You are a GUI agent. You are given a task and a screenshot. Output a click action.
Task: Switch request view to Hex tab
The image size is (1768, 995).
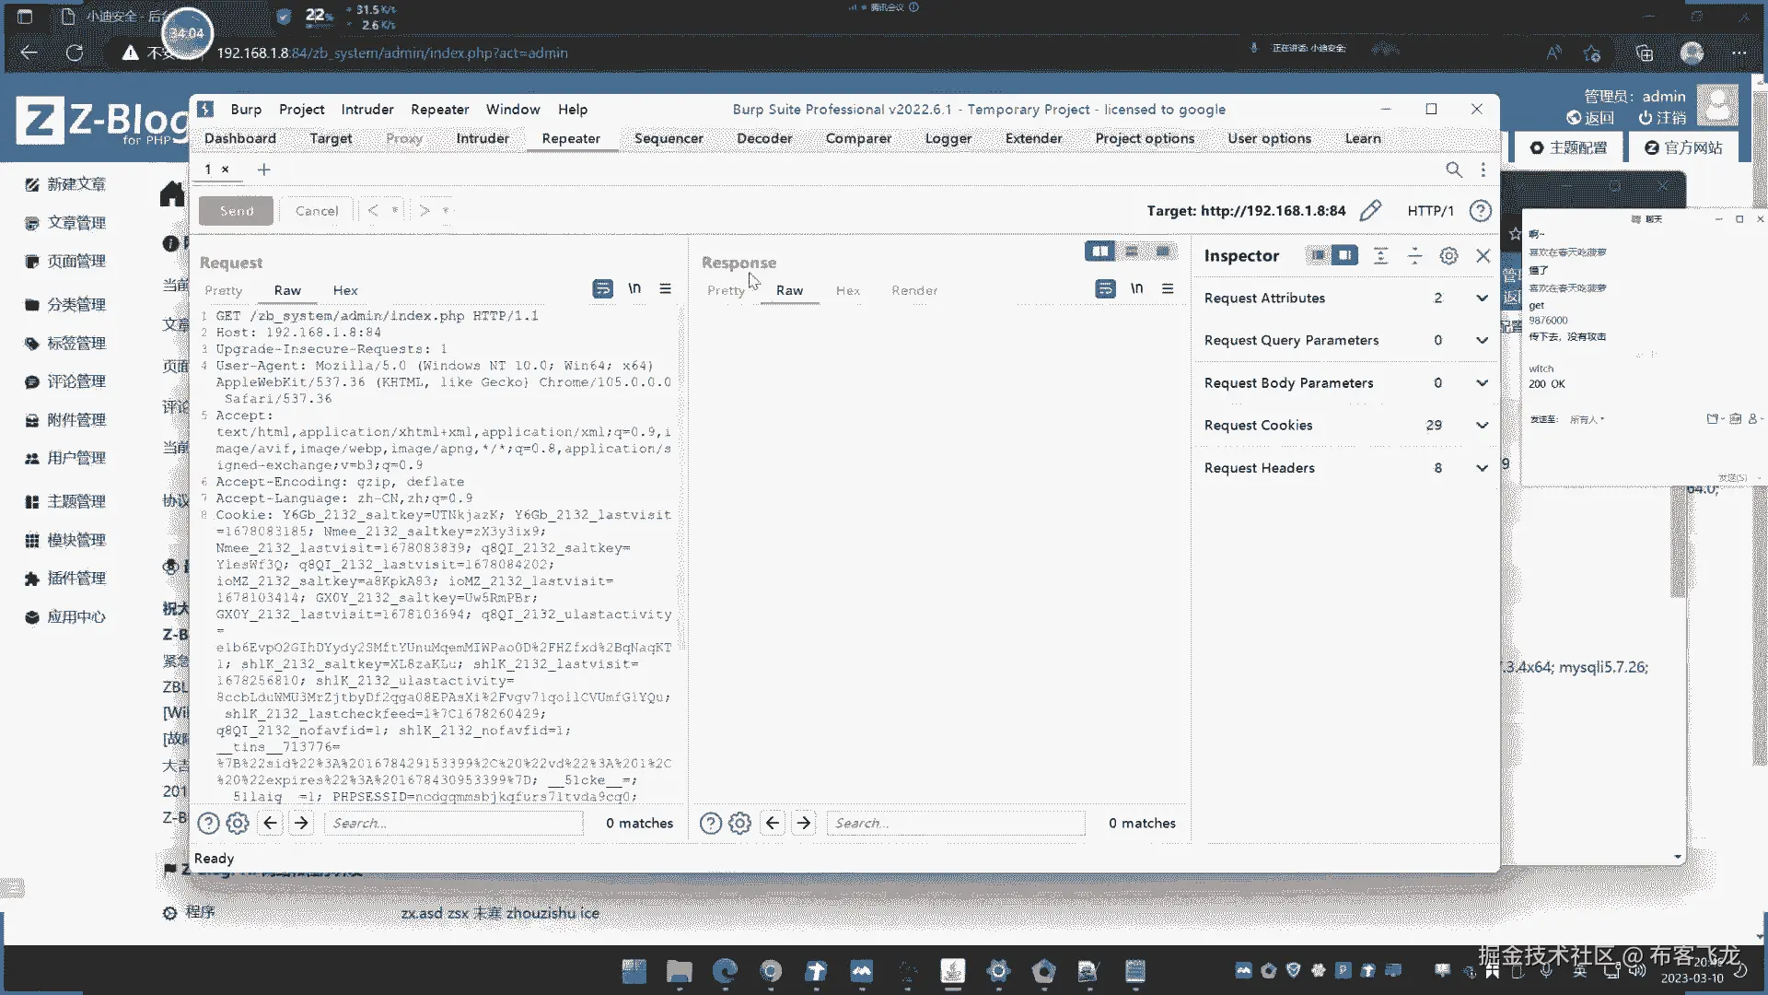(x=345, y=290)
